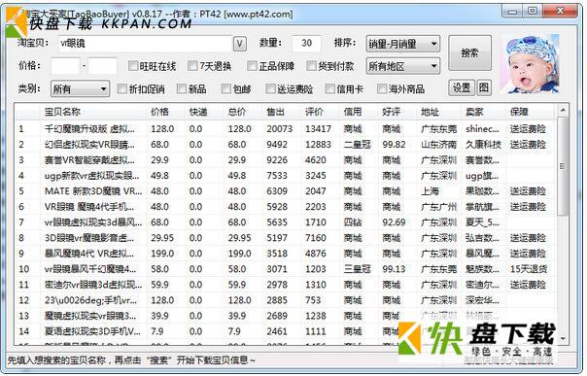Select row 千幻魔镜升级版 虚拟...
The height and width of the screenshot is (376, 587).
pos(285,129)
